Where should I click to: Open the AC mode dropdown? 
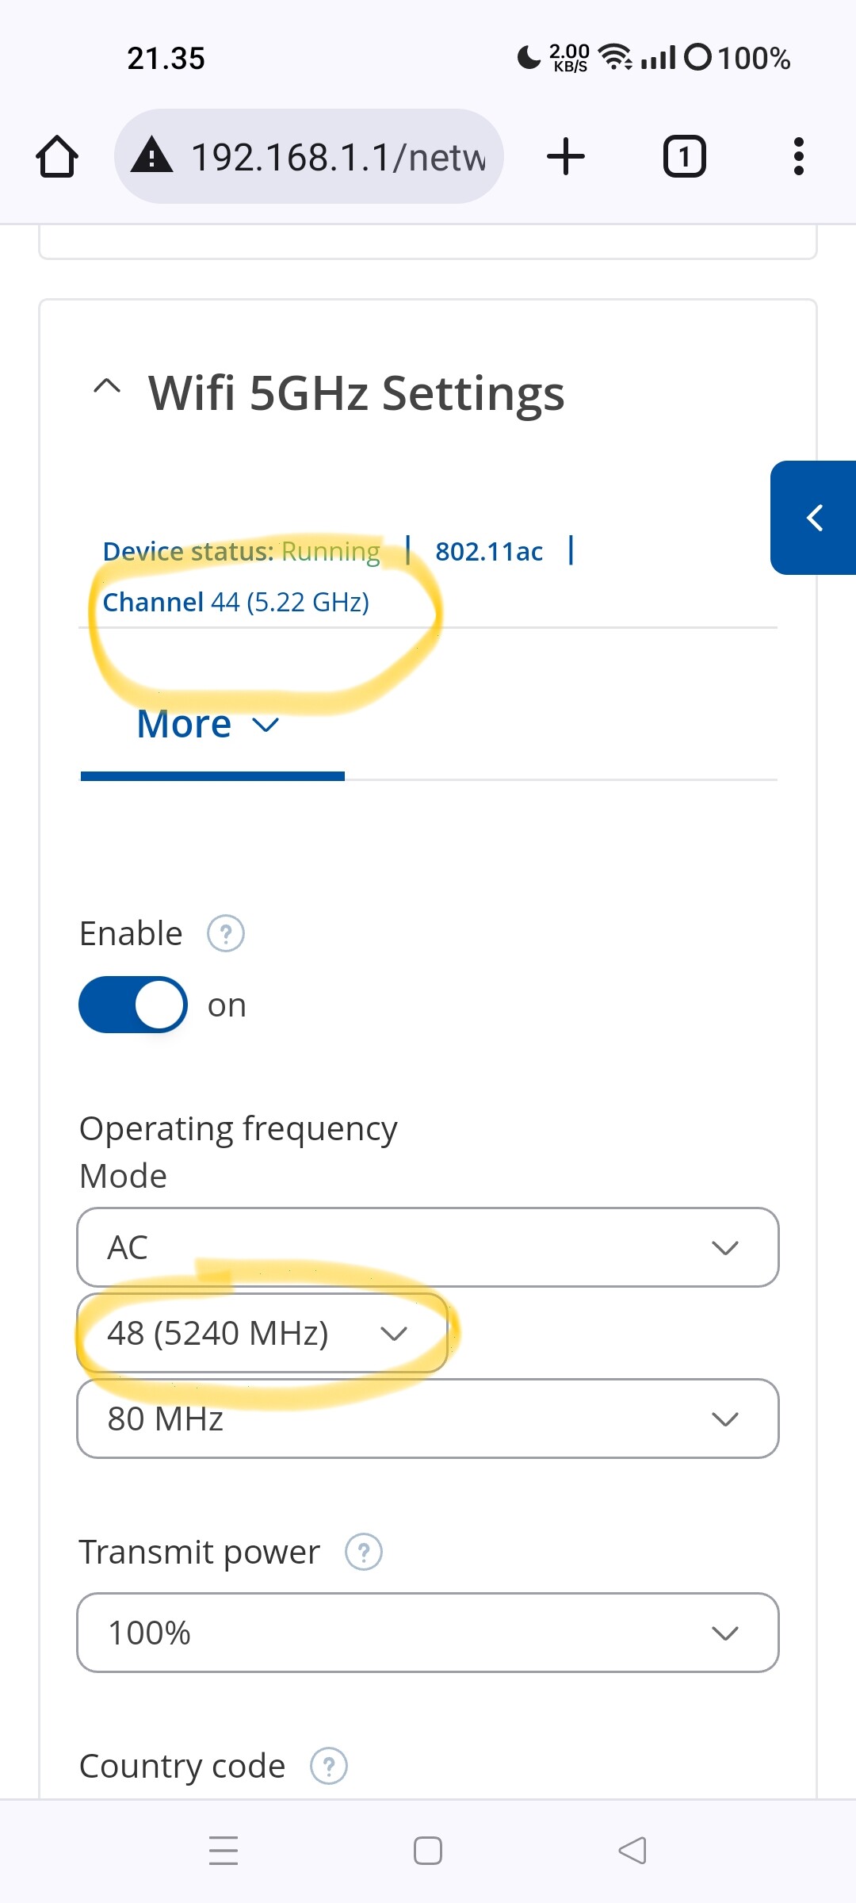click(428, 1247)
